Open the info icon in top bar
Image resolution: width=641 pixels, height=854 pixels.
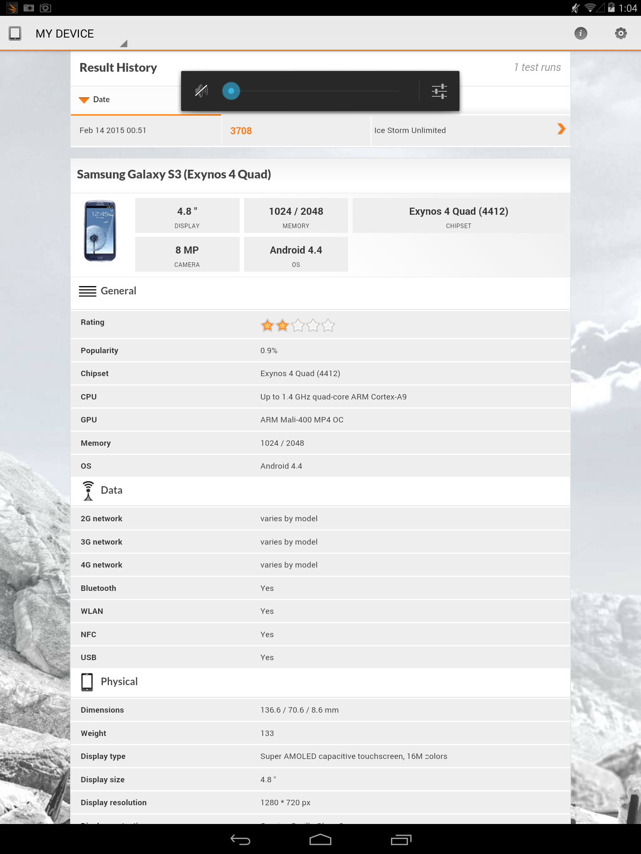tap(580, 33)
